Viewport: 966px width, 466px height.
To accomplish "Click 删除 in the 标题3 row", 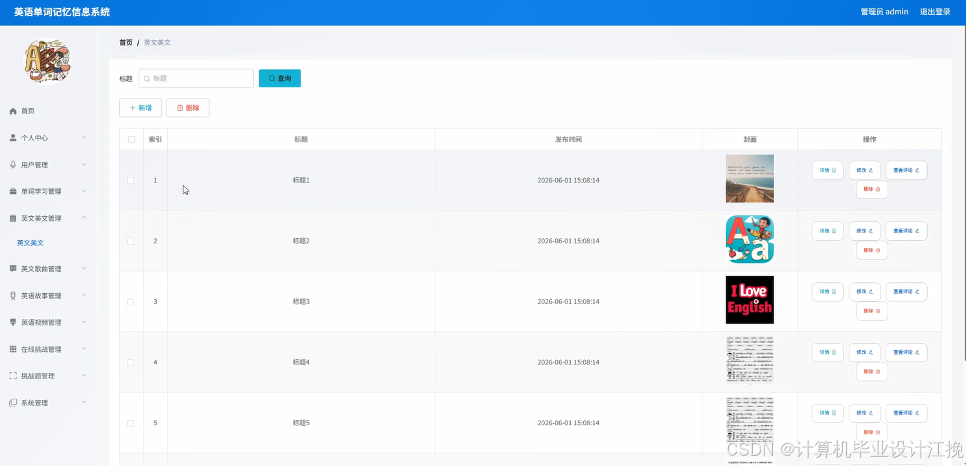I will click(871, 311).
